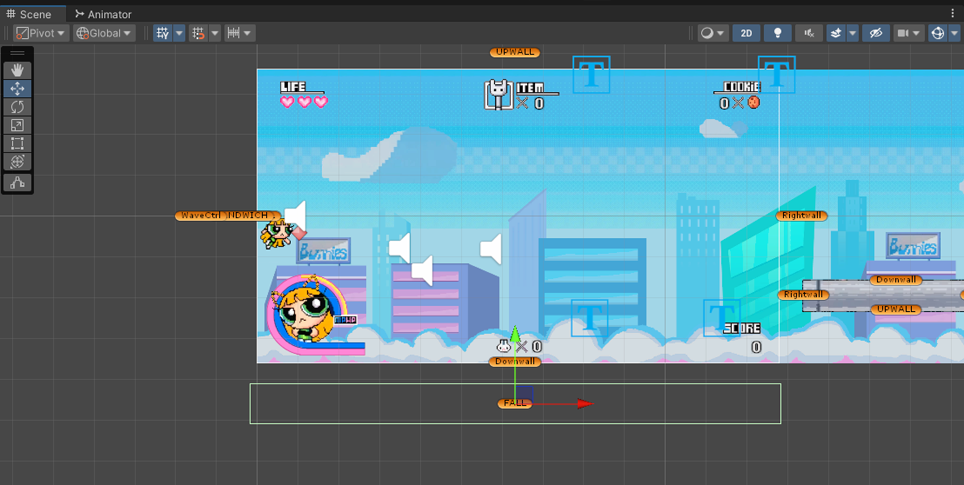Click the text T gizmo right of ITEM

click(591, 75)
